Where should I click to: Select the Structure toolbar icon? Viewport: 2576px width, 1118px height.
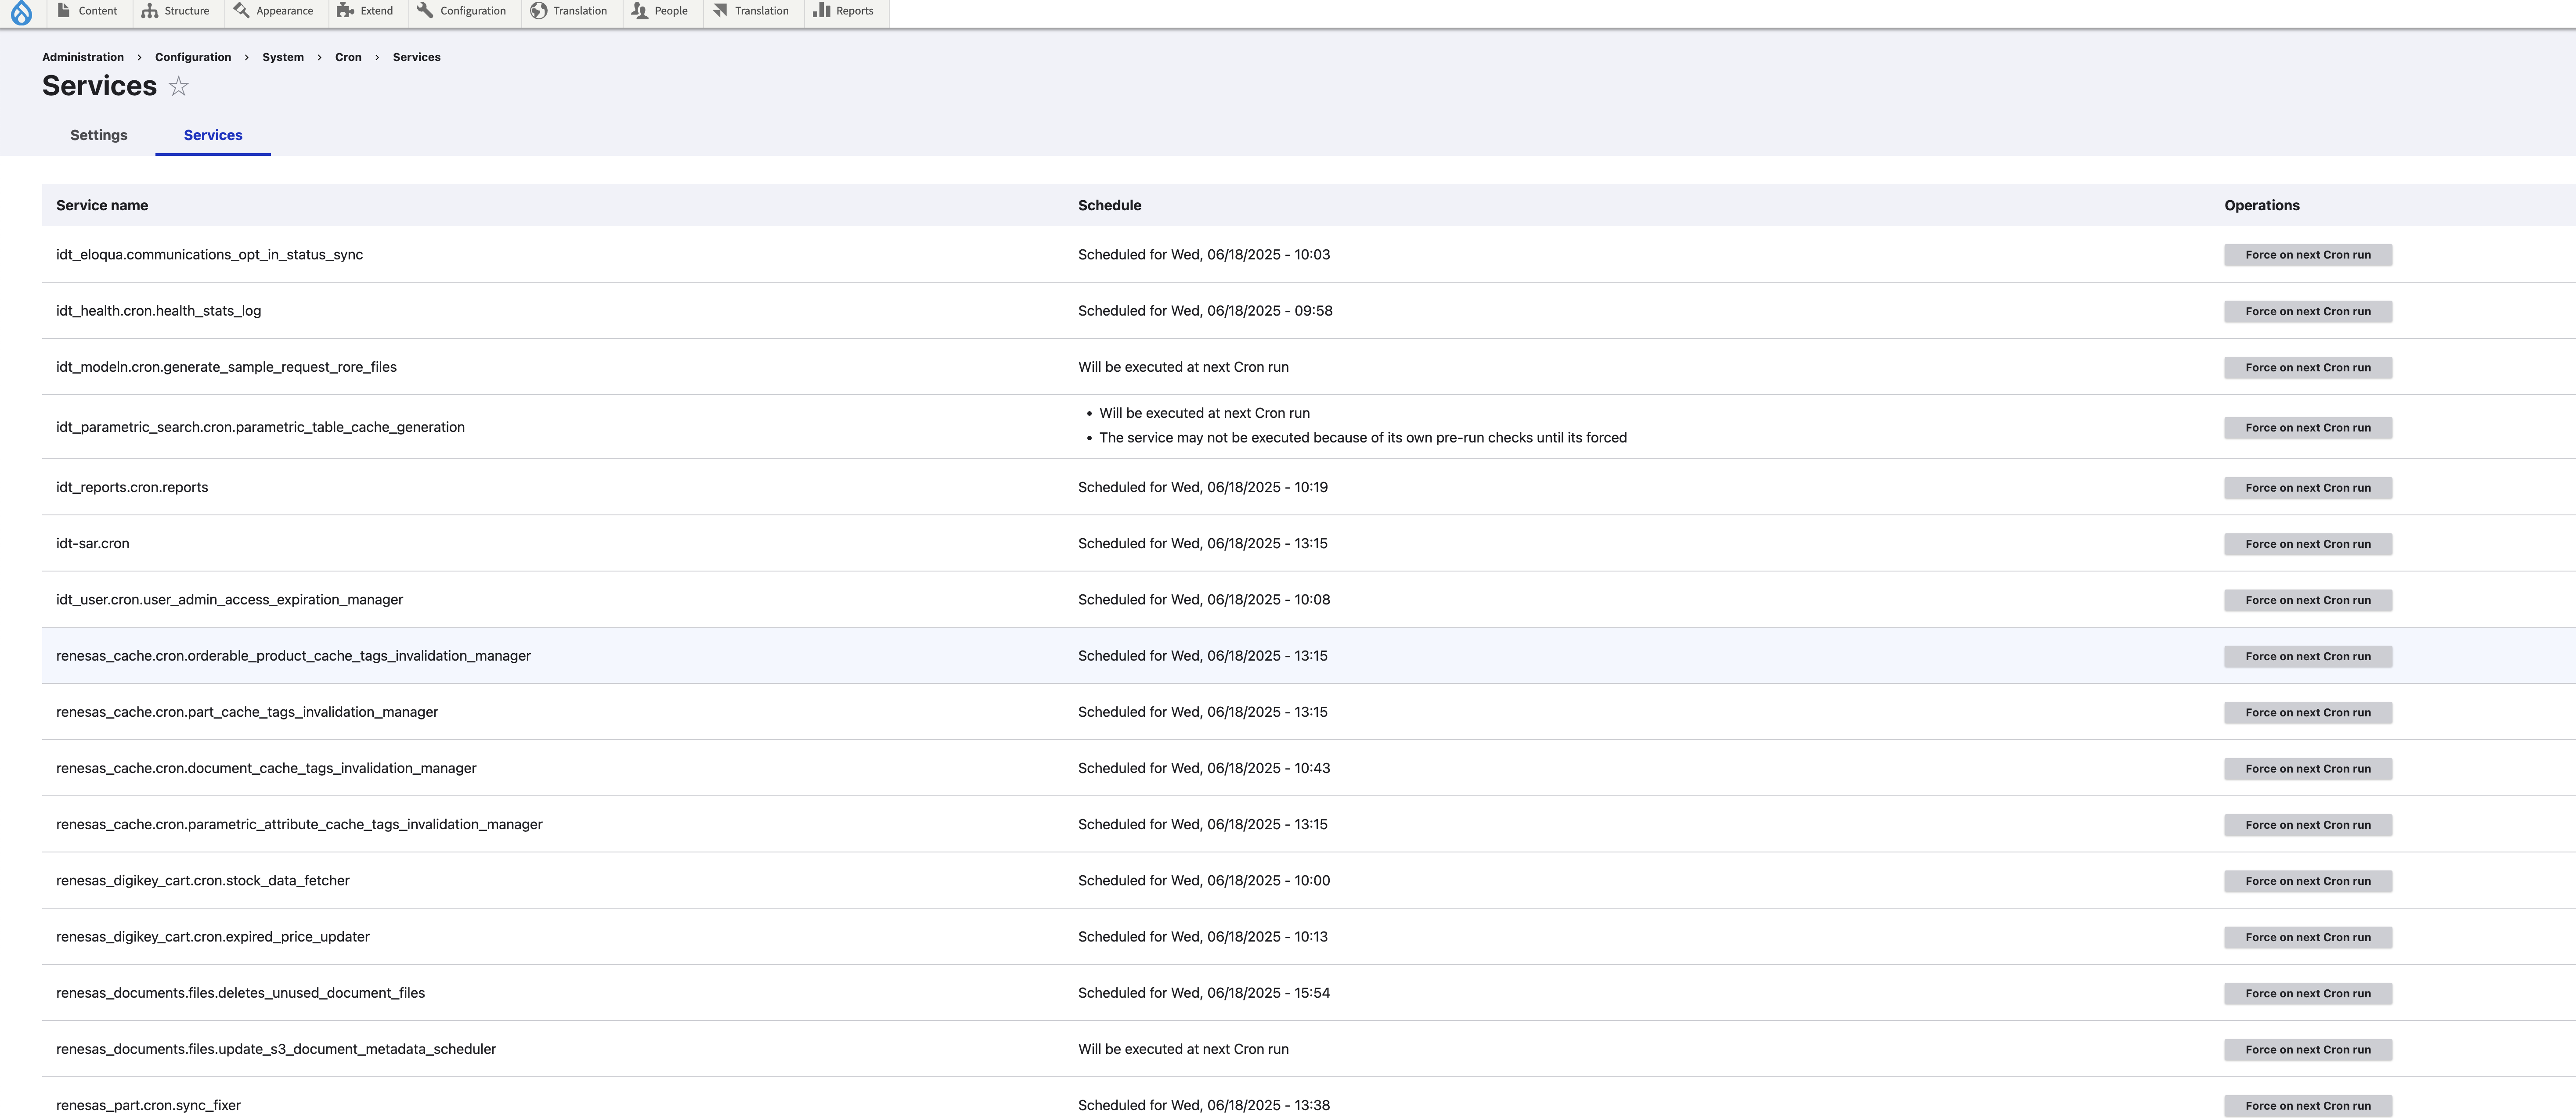tap(148, 10)
